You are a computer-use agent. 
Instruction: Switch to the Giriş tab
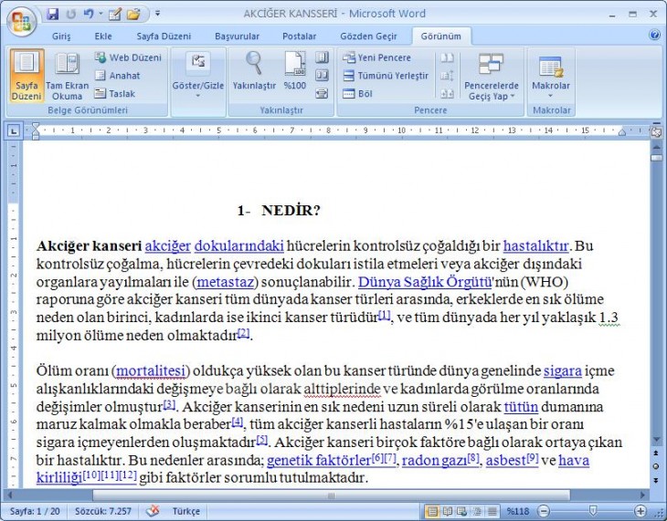pyautogui.click(x=61, y=36)
